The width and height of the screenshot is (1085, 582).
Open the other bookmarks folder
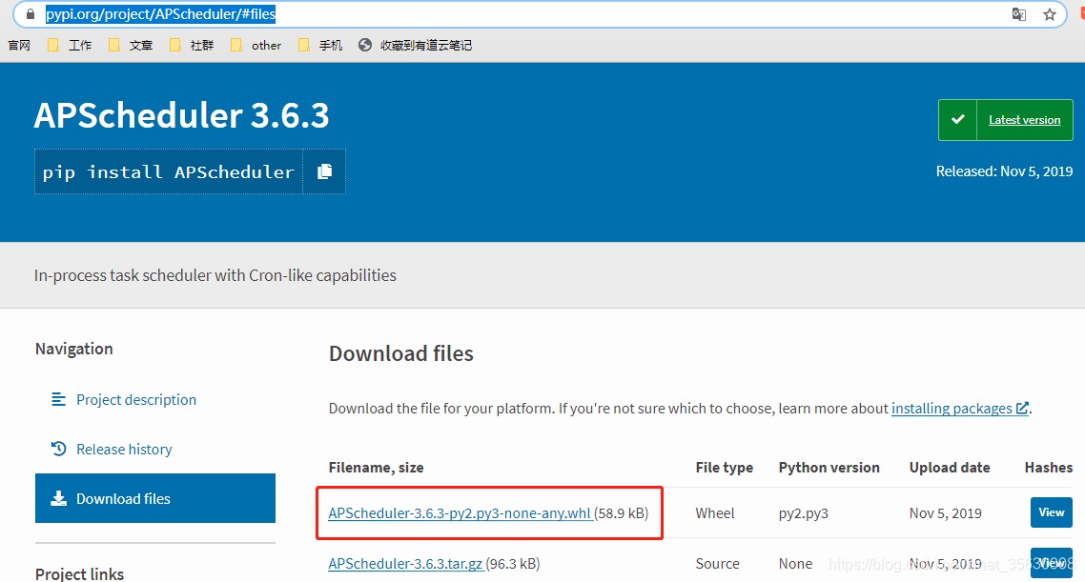click(x=256, y=45)
